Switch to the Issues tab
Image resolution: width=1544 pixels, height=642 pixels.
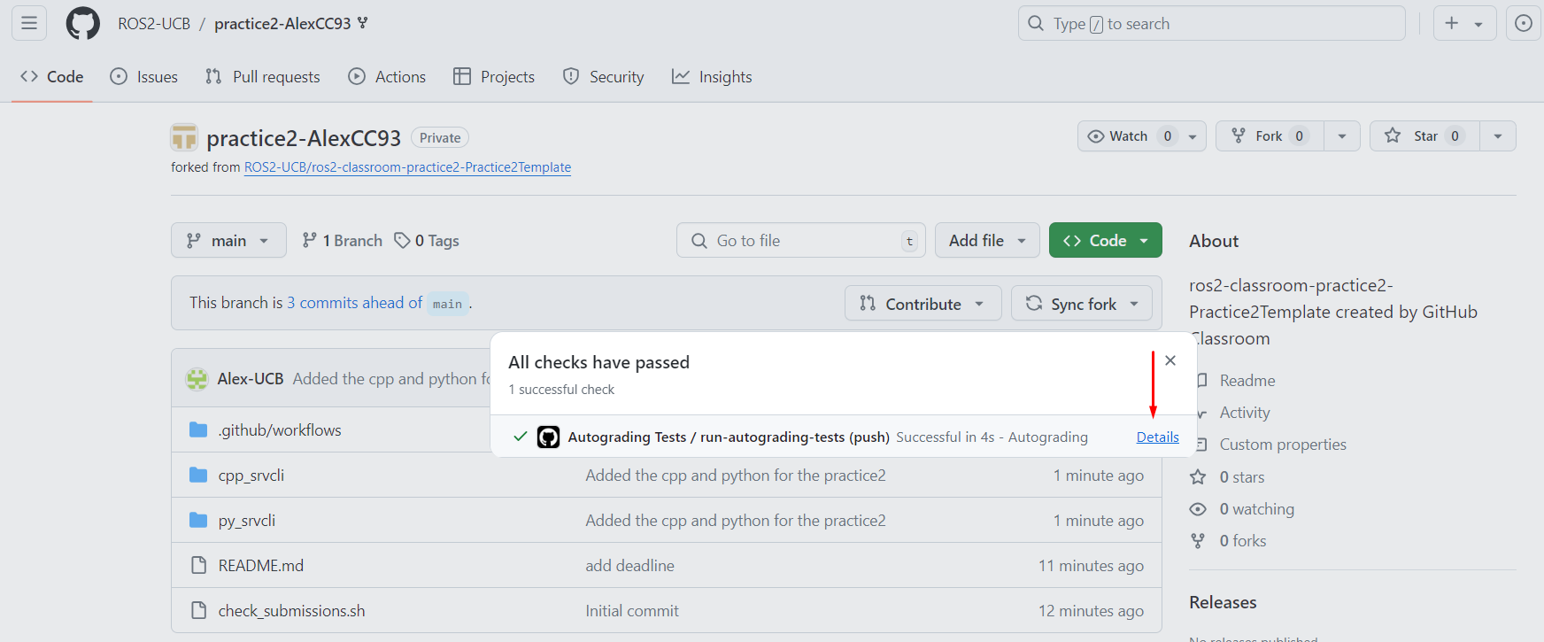click(x=144, y=77)
